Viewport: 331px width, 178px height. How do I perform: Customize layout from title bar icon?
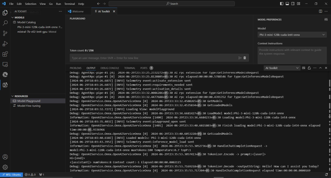coord(299,4)
